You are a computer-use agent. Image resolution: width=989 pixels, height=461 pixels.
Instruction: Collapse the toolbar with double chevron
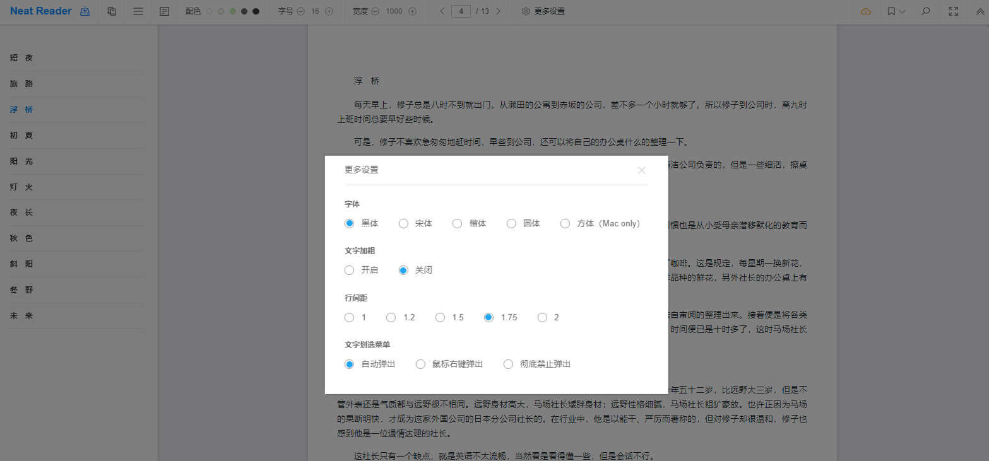pyautogui.click(x=980, y=11)
